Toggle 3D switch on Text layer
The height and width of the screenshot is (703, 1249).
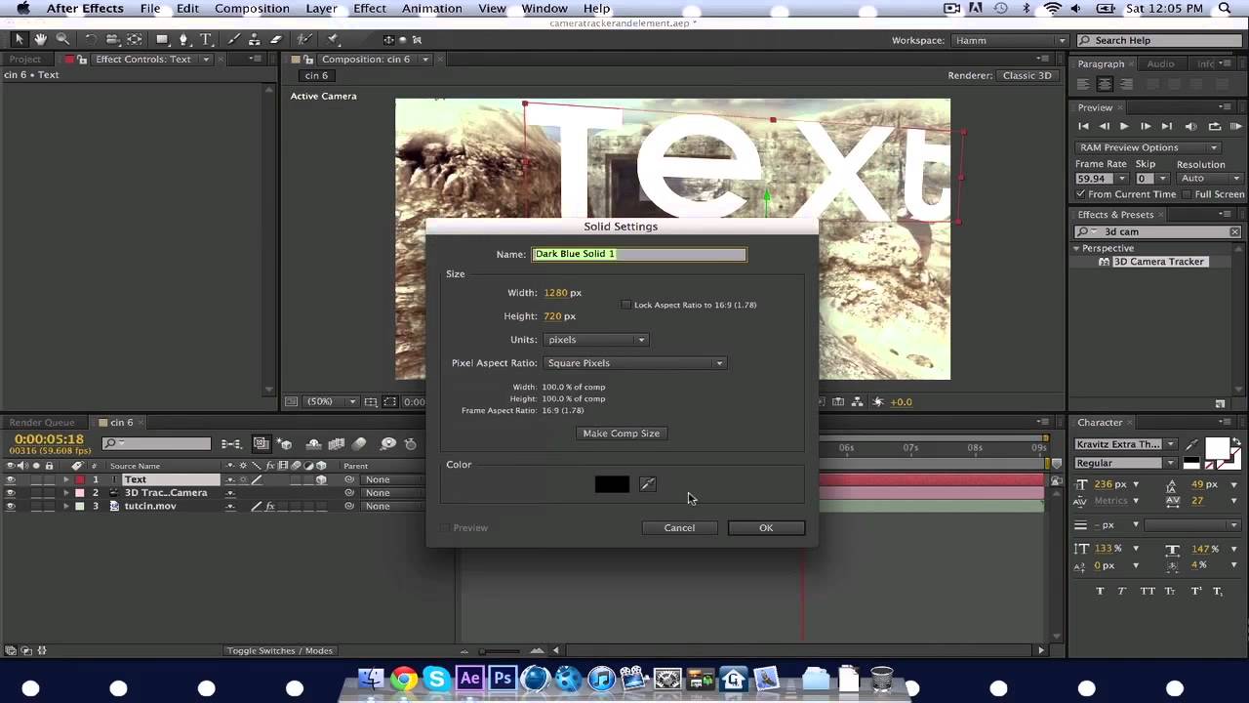pyautogui.click(x=320, y=479)
